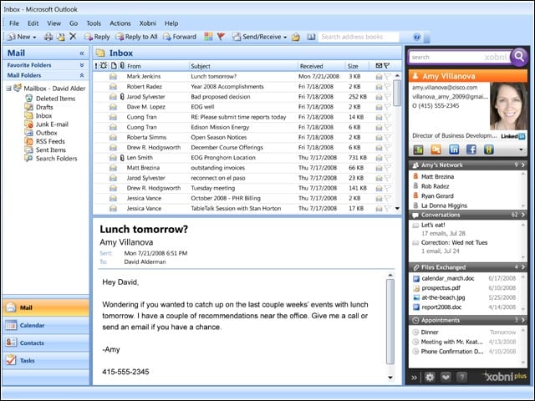Switch to Contacts view
This screenshot has height=401, width=535.
pyautogui.click(x=46, y=343)
